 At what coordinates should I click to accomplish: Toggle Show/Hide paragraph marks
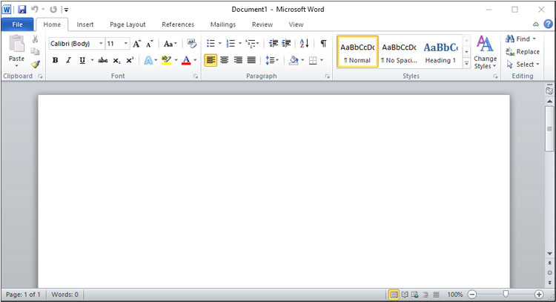click(323, 43)
